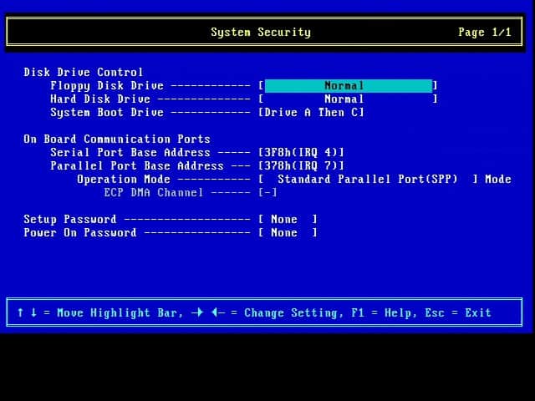Click the System Security title

tap(261, 33)
